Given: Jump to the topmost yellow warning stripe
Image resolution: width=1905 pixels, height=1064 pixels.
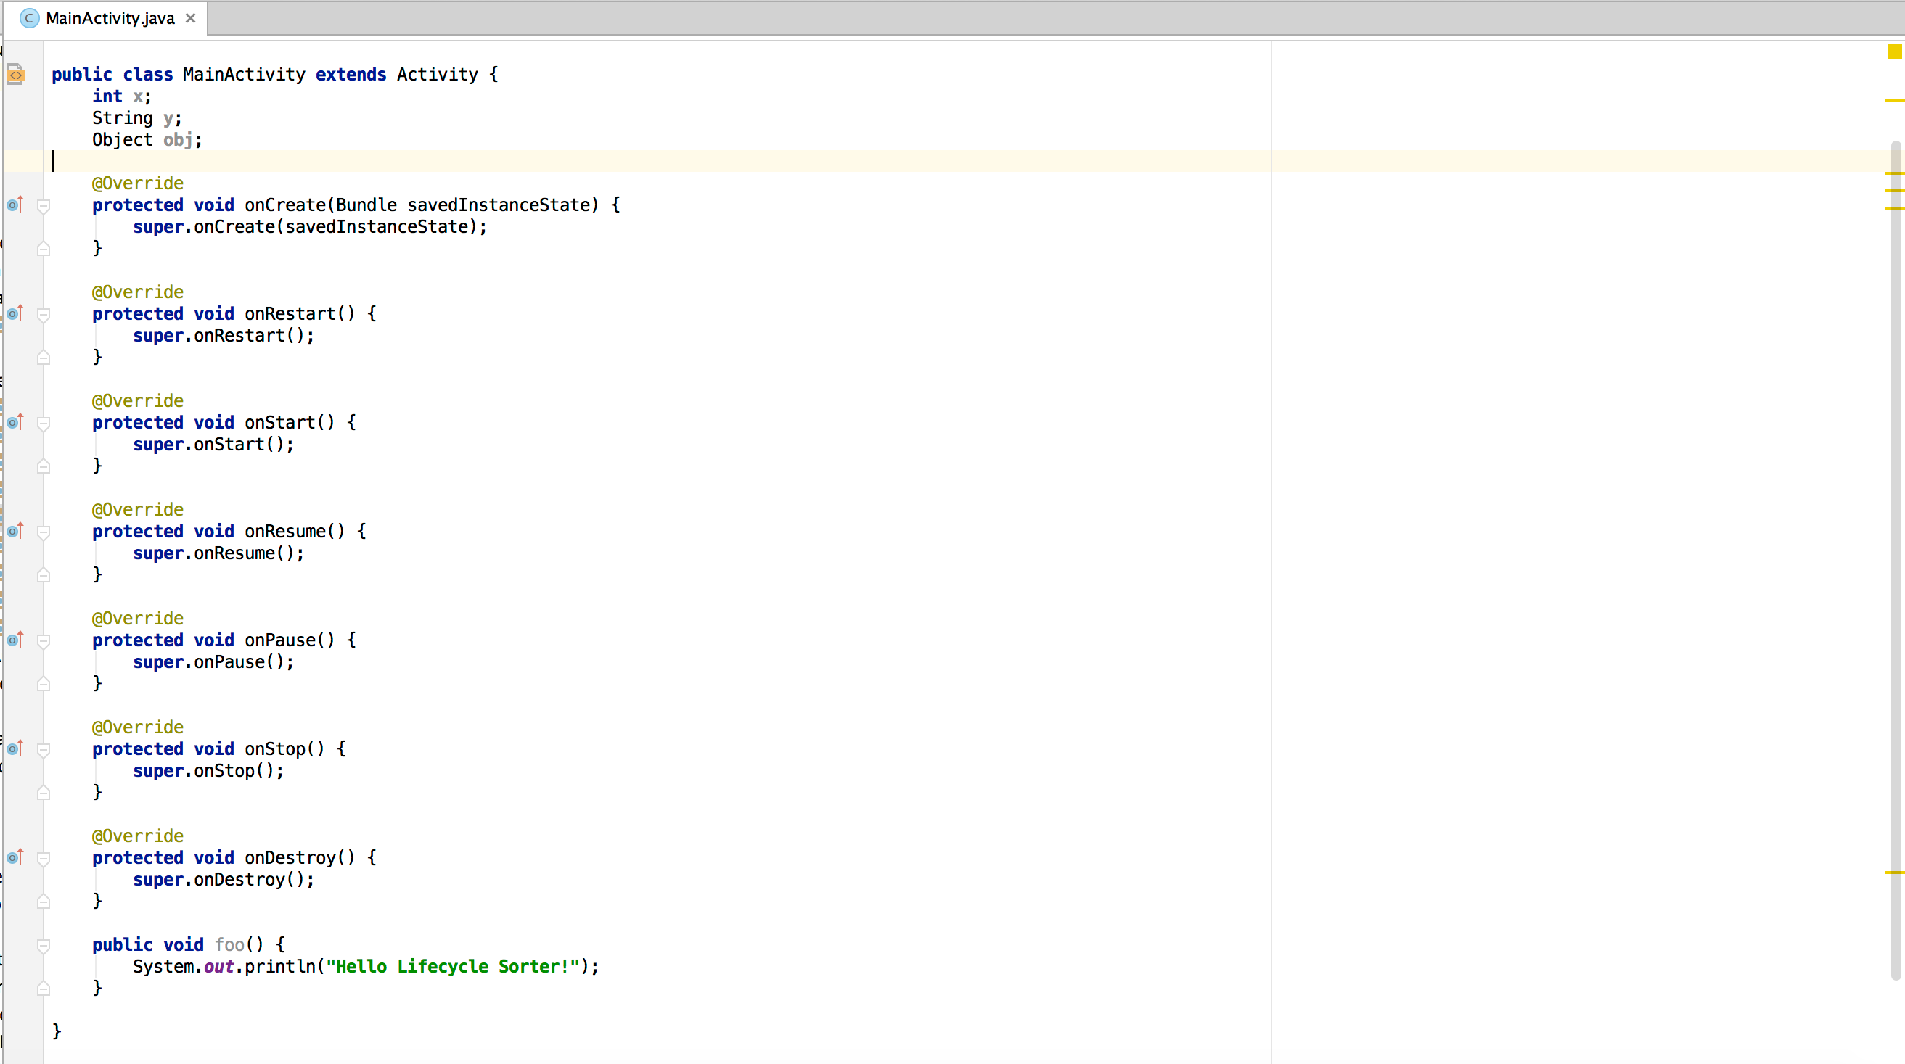Looking at the screenshot, I should 1894,101.
